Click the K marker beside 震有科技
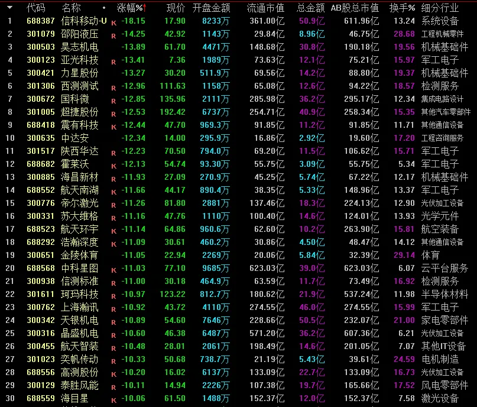The height and width of the screenshot is (407, 477). point(113,127)
